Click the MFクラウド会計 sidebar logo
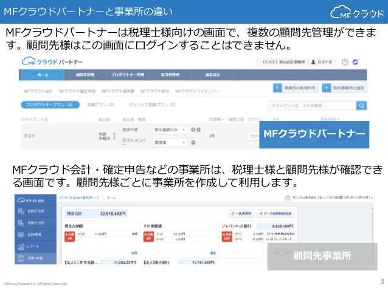 pos(30,200)
